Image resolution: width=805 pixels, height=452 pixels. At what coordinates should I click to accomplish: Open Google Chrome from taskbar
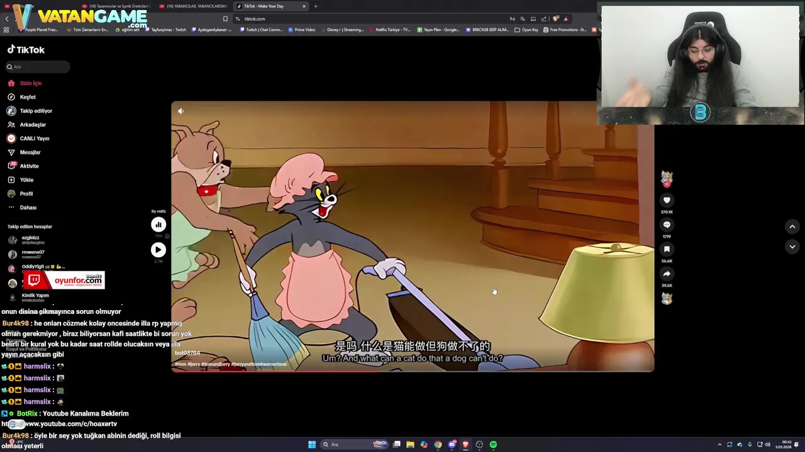click(438, 444)
